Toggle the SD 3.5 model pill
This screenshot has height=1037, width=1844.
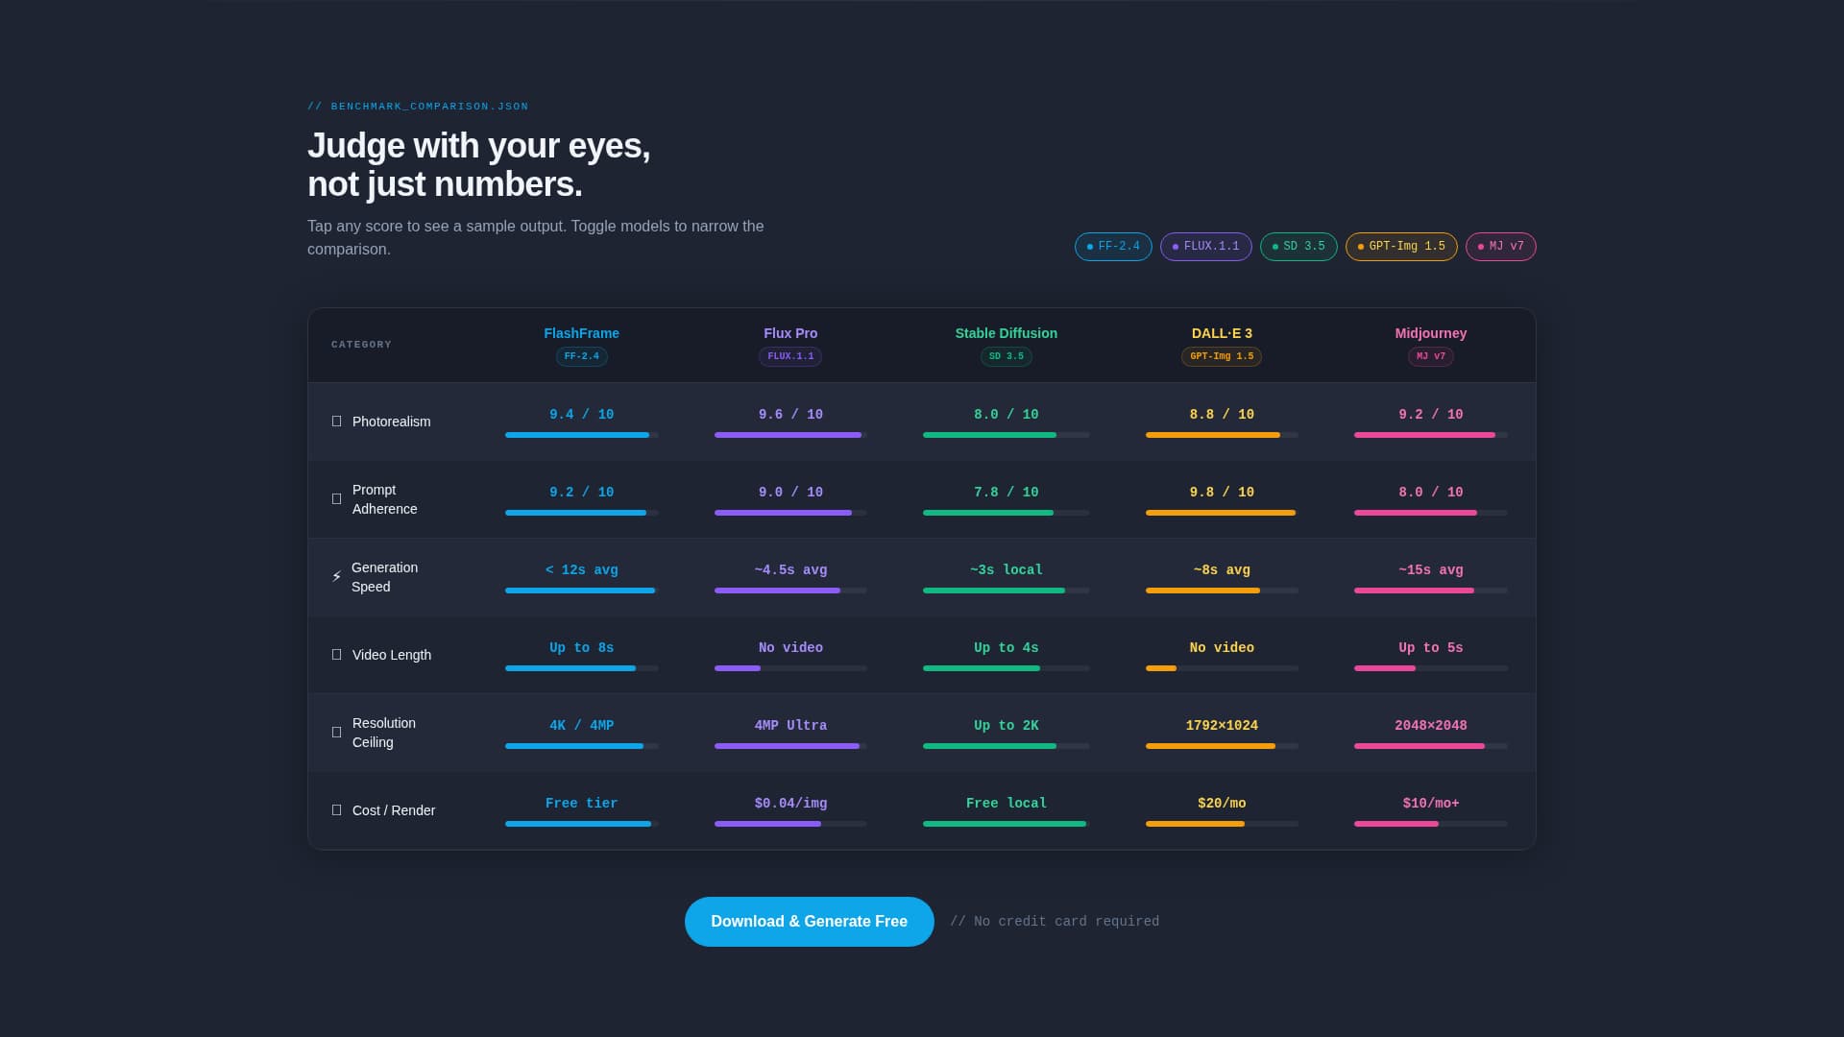point(1298,246)
